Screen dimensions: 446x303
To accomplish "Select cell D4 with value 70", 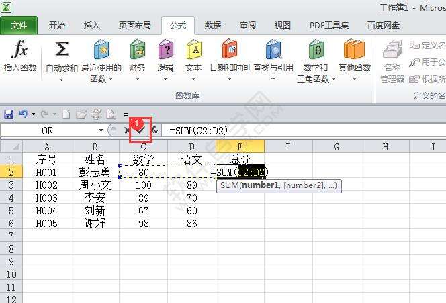I will pyautogui.click(x=191, y=198).
